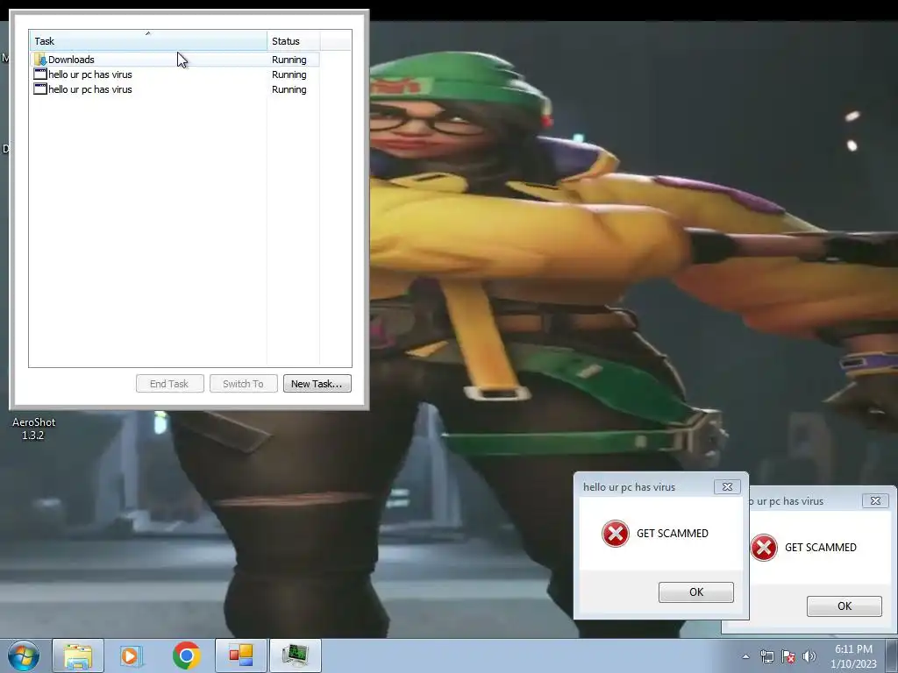Show hidden tray icons arrow
Screen dimensions: 898x673
[745, 656]
